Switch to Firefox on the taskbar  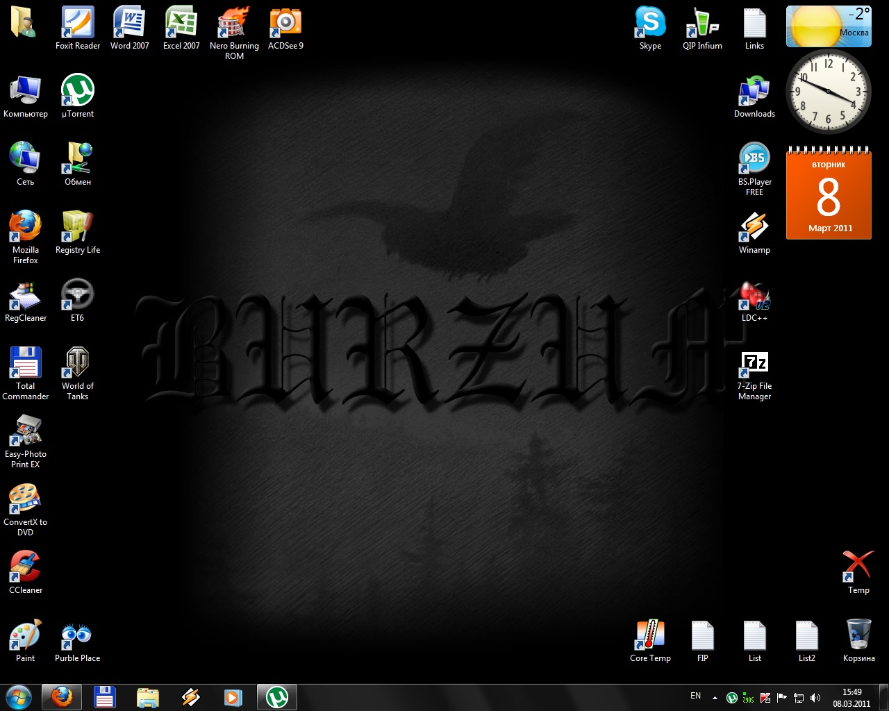click(62, 697)
